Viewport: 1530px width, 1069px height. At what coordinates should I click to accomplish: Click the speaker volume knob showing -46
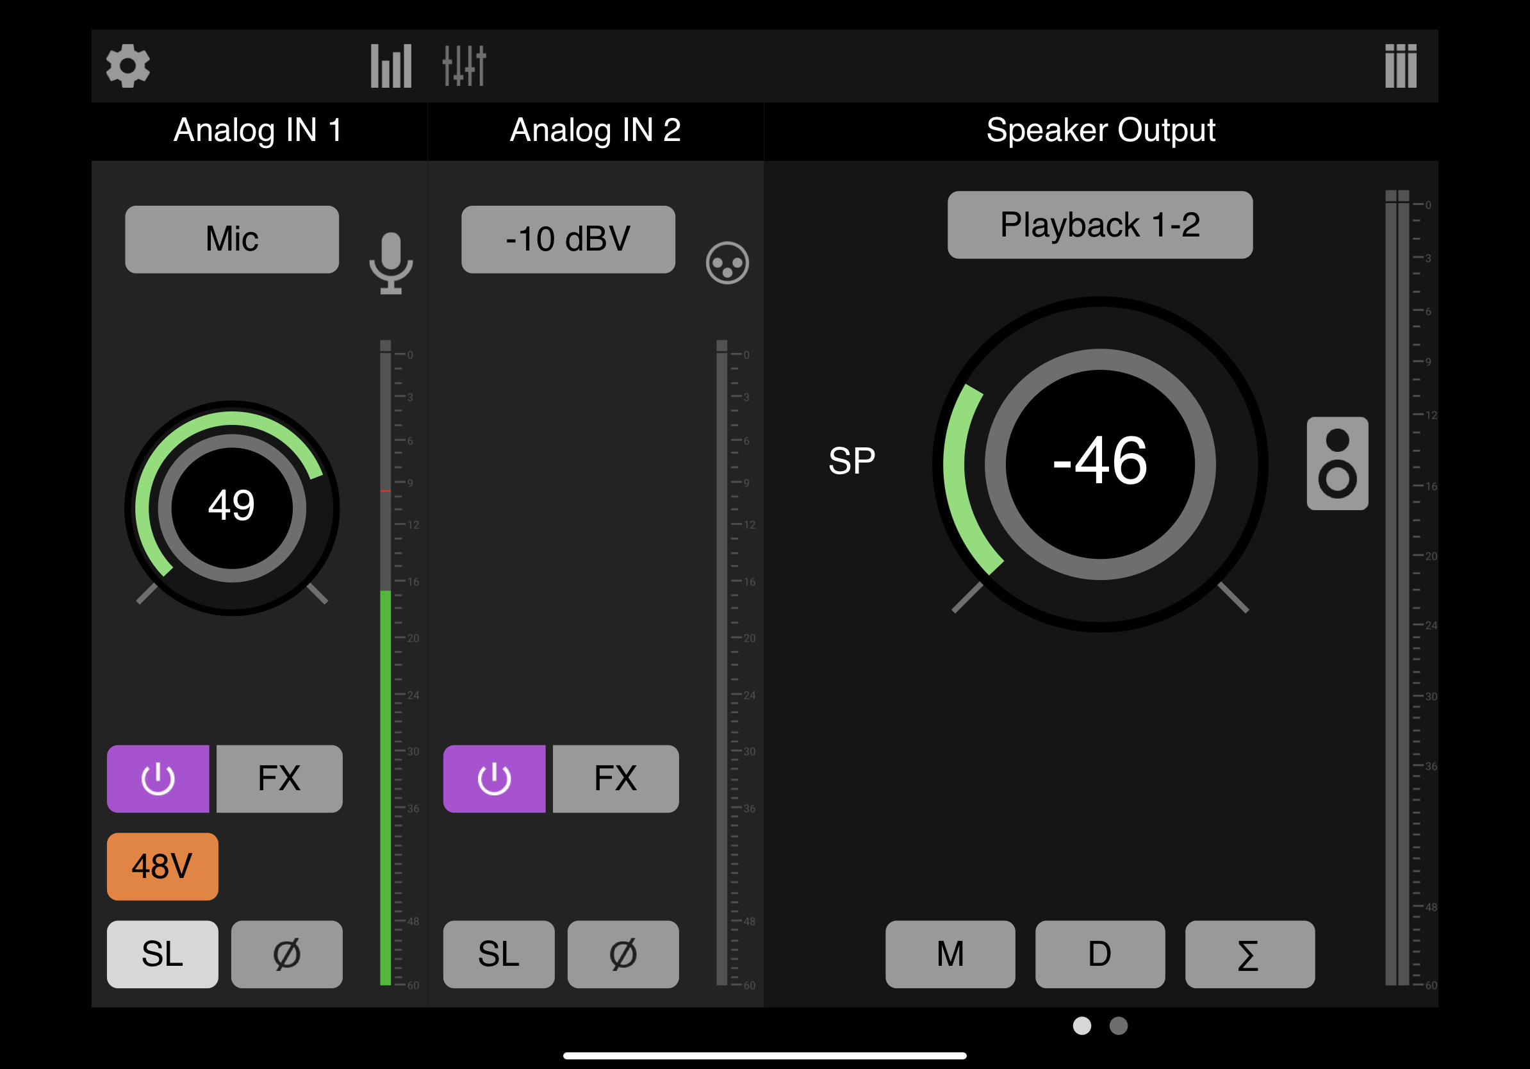[1100, 464]
